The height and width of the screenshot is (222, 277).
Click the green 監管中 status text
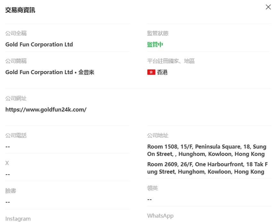point(155,44)
